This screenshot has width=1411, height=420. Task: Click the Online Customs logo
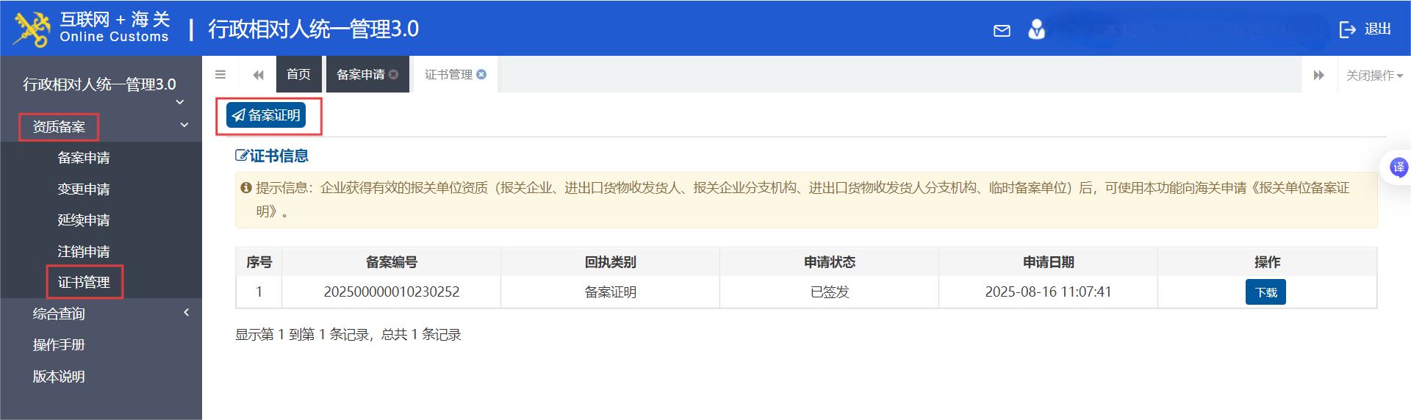32,29
